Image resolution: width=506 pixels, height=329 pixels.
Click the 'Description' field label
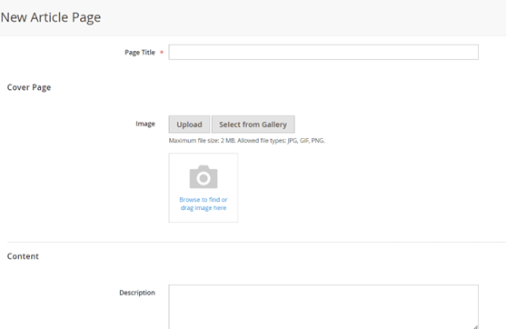137,293
